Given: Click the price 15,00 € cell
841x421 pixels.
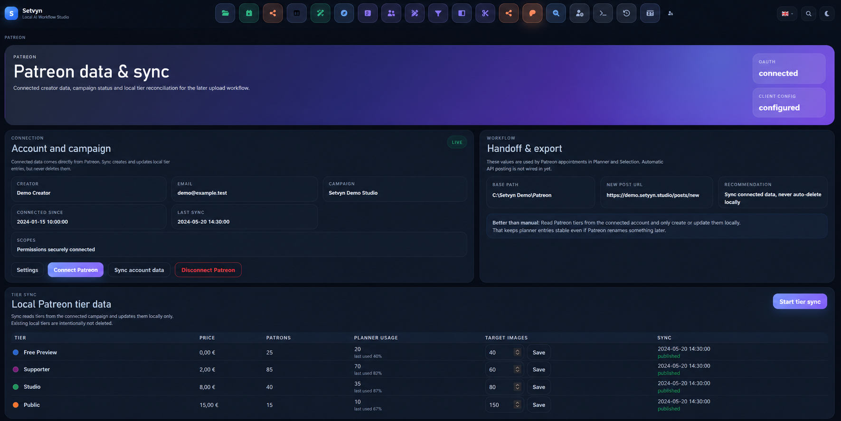Looking at the screenshot, I should point(209,405).
